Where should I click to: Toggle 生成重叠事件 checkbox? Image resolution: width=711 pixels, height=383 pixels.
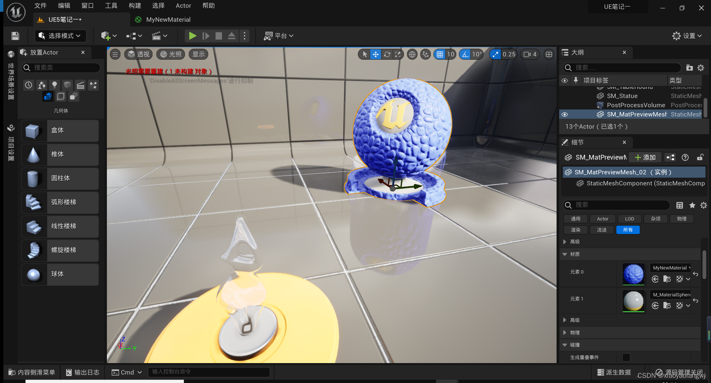tap(626, 357)
